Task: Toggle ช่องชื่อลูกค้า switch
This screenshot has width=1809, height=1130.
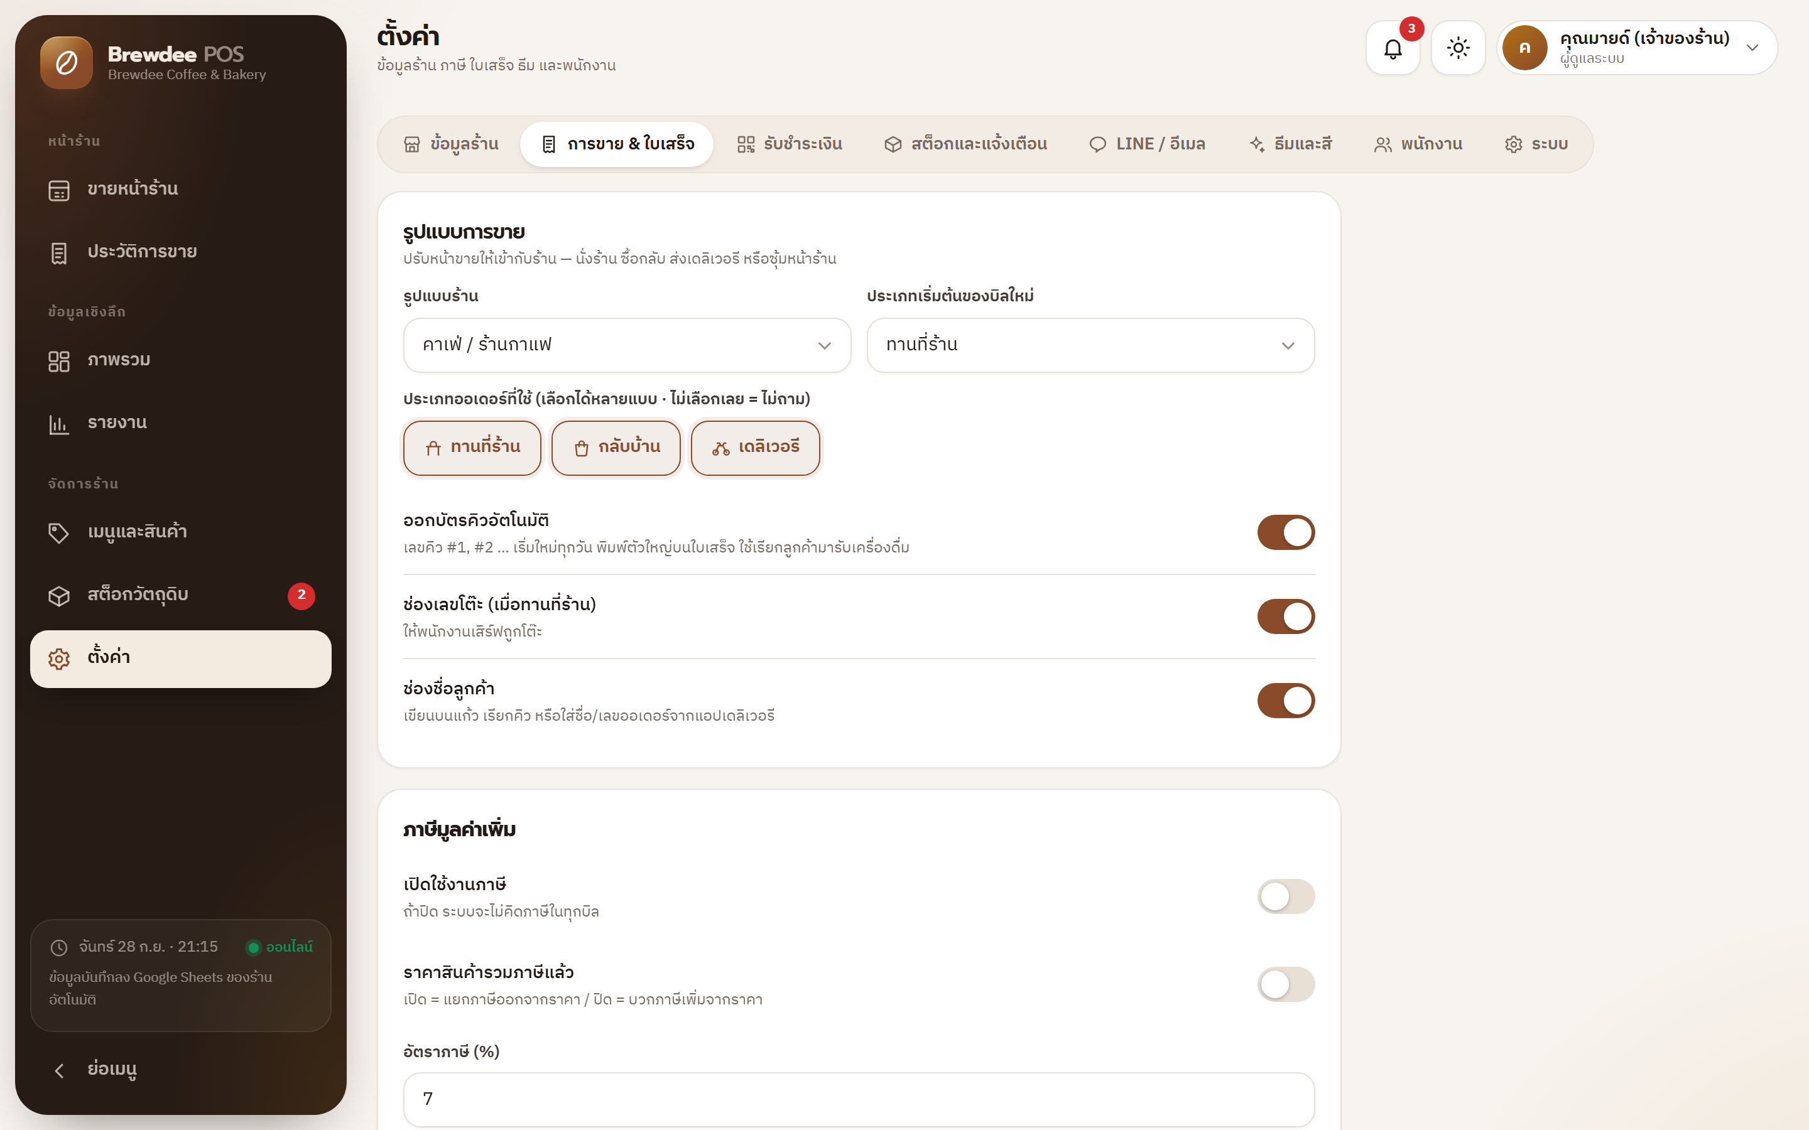Action: (1286, 701)
